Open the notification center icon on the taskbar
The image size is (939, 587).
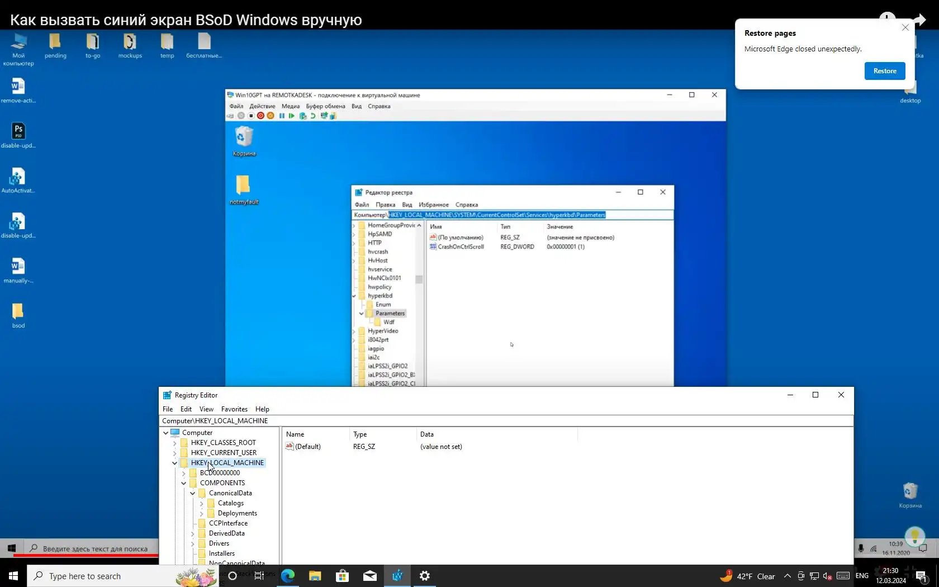[922, 576]
